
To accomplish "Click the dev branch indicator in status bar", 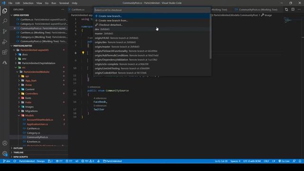I will (7, 161).
